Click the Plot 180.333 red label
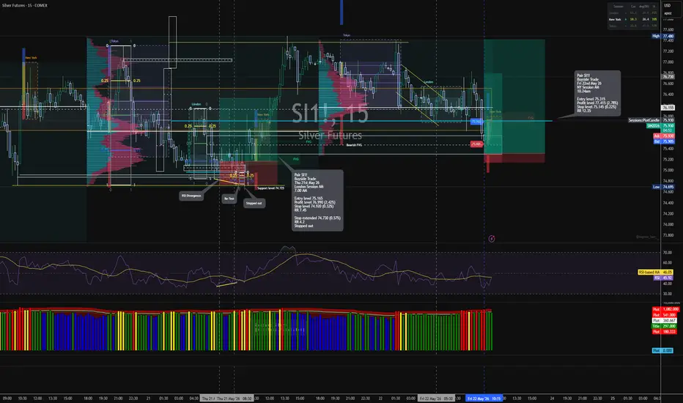The height and width of the screenshot is (403, 683). coord(664,331)
